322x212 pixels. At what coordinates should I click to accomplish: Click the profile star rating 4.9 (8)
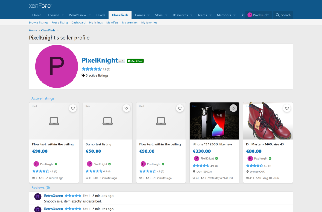[x=96, y=69]
